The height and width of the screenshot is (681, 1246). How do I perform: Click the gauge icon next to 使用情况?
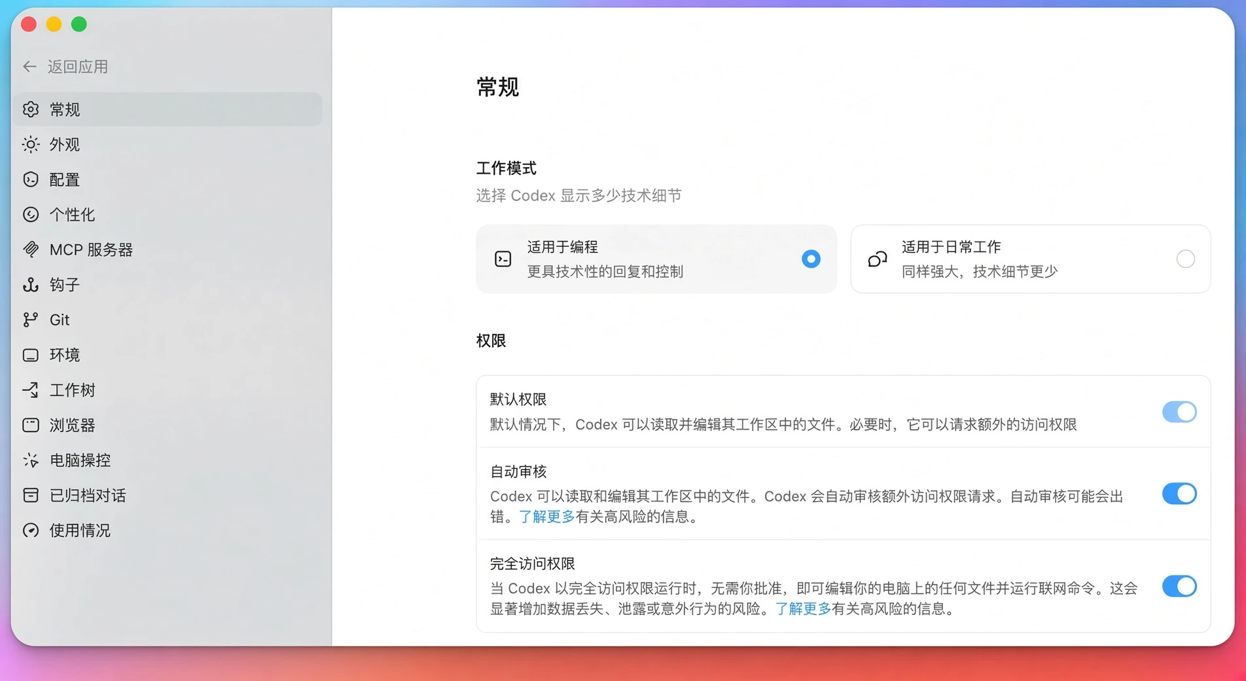(x=31, y=530)
